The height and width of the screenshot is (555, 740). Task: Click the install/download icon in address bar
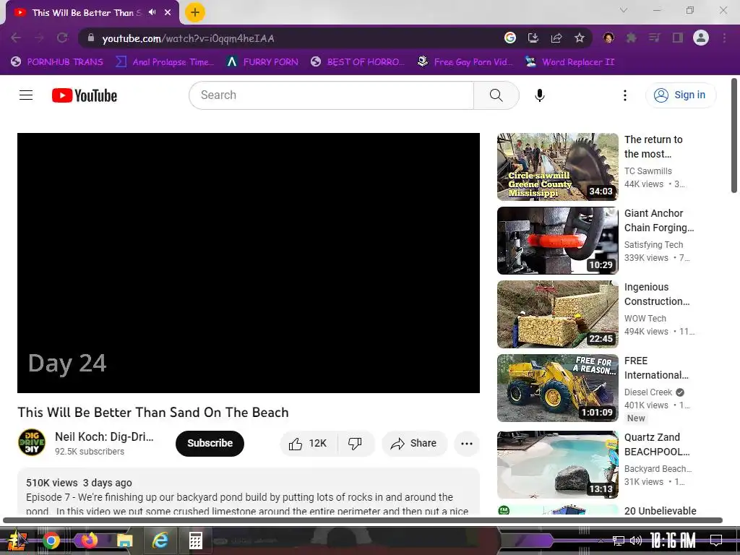click(533, 38)
